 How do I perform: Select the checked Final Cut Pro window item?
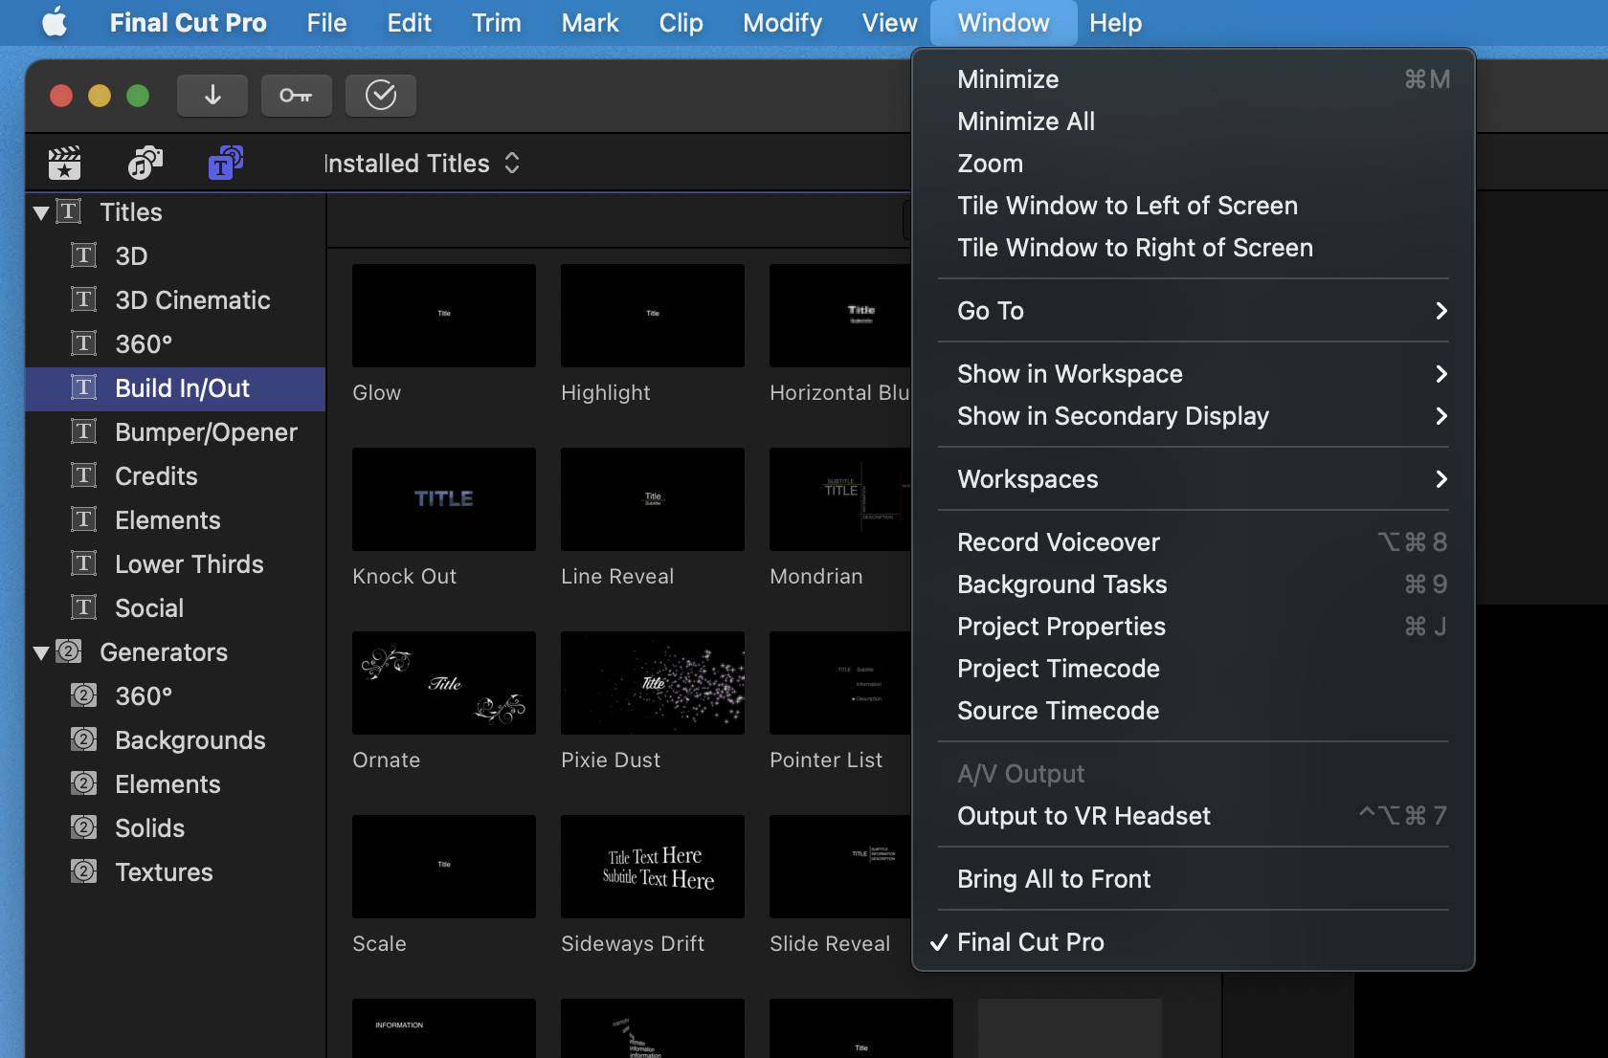[x=1194, y=942]
